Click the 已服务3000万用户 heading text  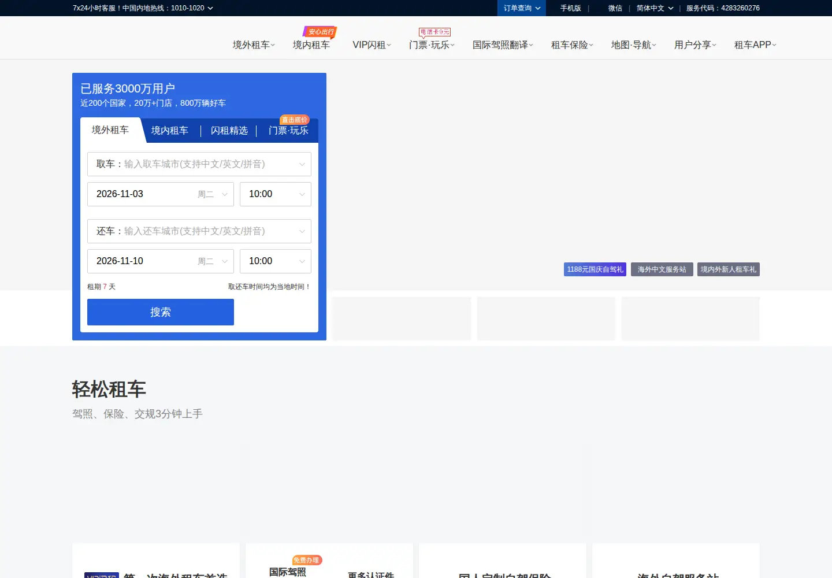coord(128,88)
